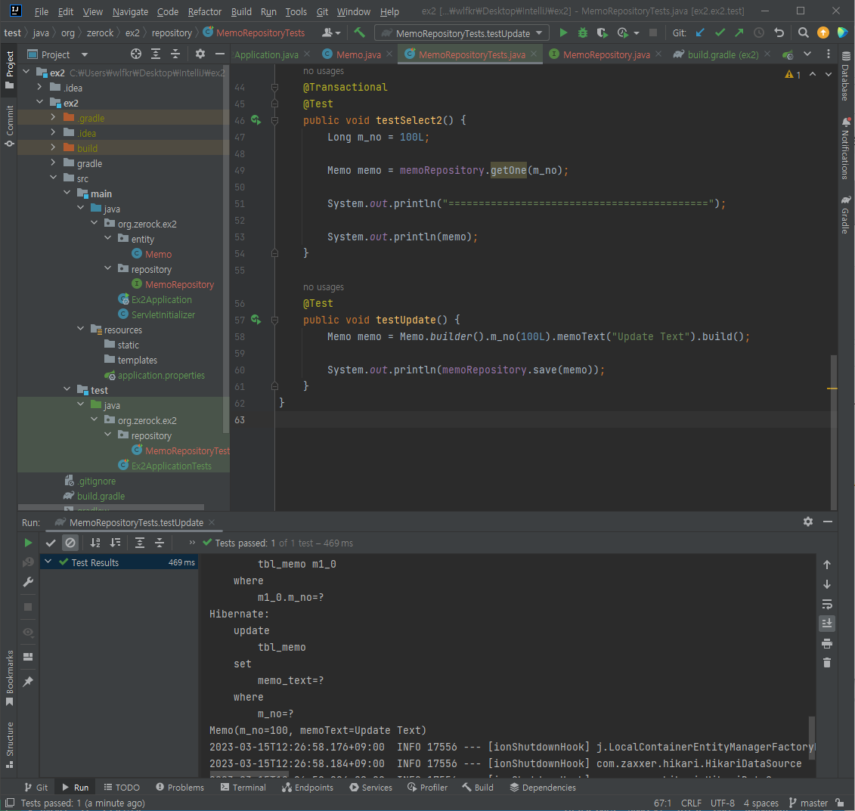The width and height of the screenshot is (855, 811).
Task: Clear all console output trash icon
Action: [826, 663]
